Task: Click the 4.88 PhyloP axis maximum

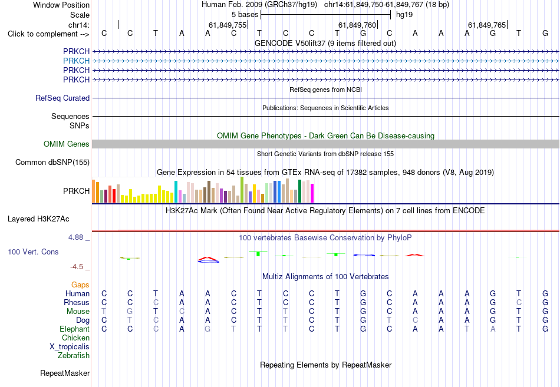Action: click(75, 237)
